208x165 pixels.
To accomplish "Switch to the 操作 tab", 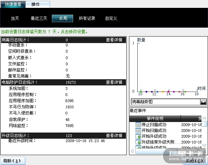I will (x=38, y=4).
